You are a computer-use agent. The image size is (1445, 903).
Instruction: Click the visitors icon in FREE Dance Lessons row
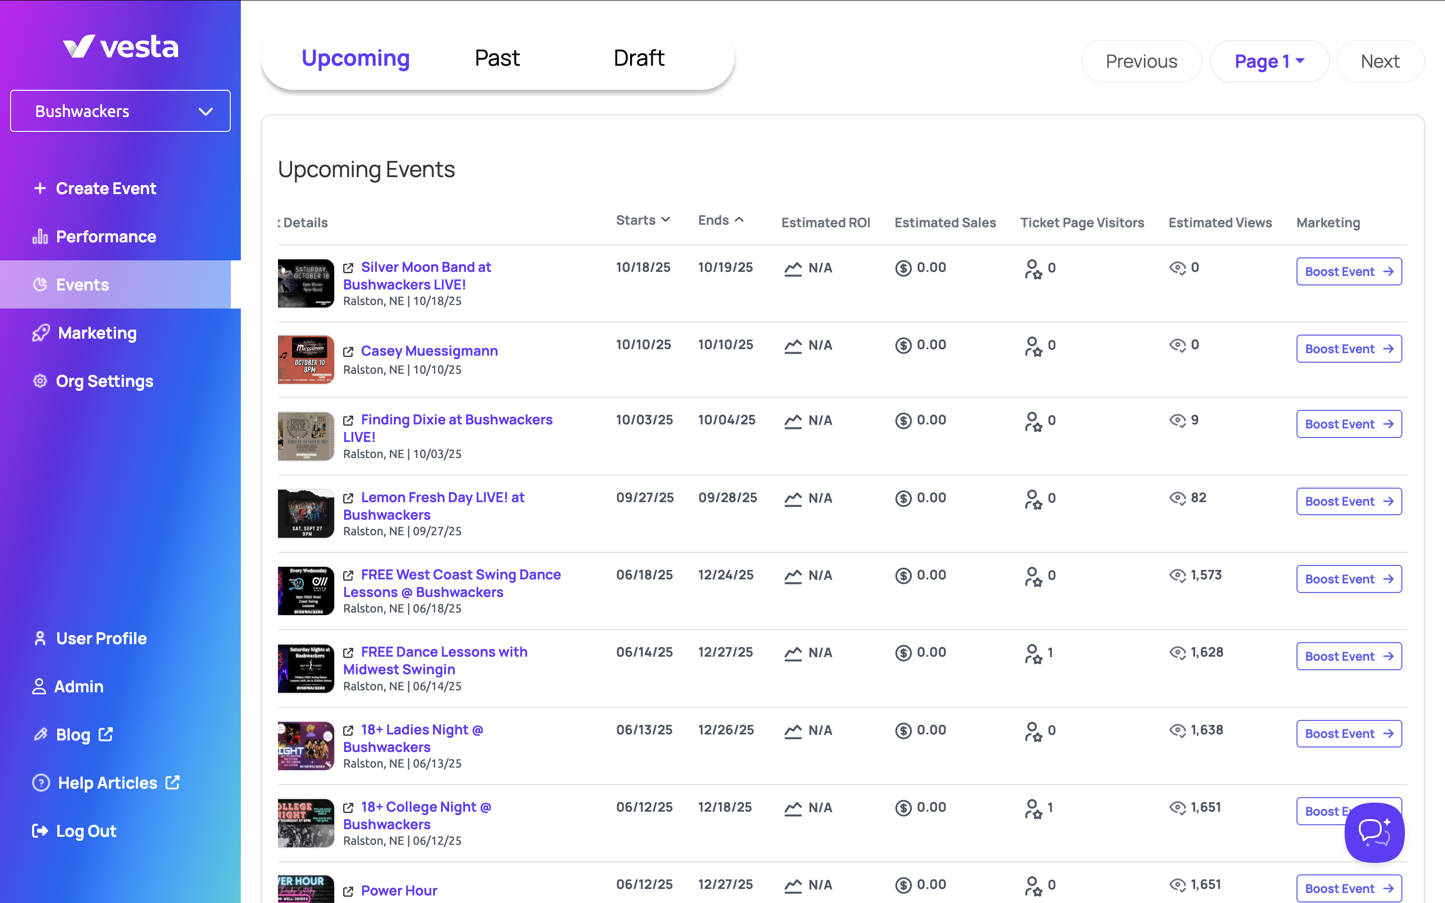tap(1033, 654)
